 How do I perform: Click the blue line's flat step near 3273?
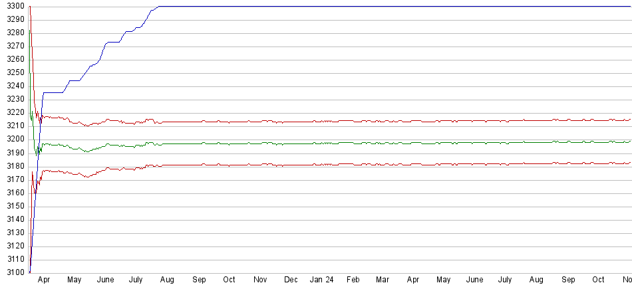(x=113, y=42)
